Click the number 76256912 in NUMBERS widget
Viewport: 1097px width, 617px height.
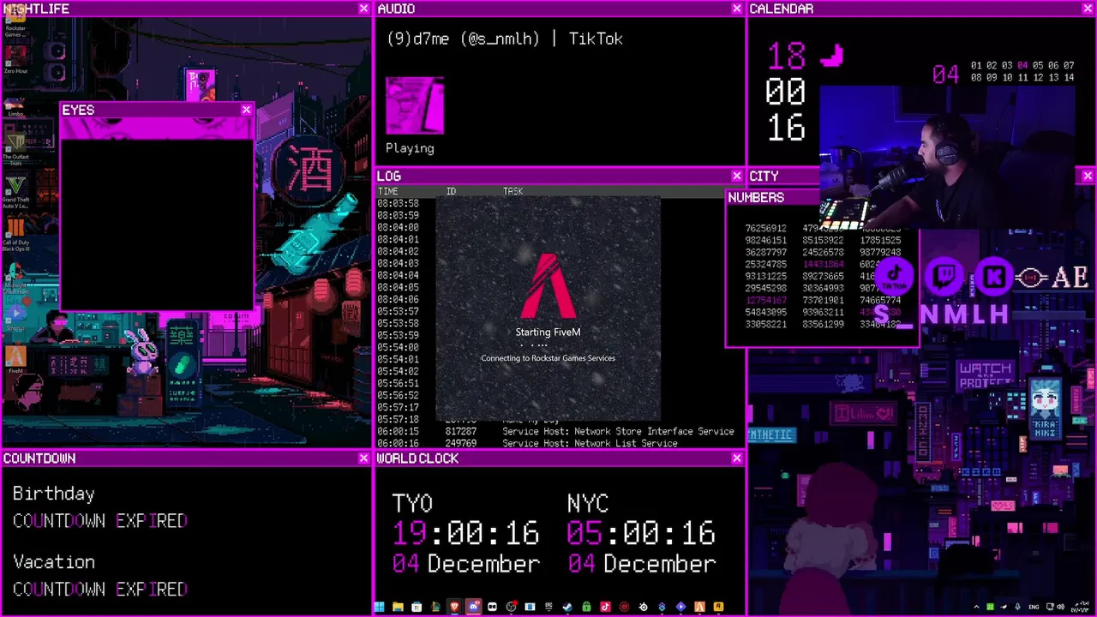tap(765, 229)
